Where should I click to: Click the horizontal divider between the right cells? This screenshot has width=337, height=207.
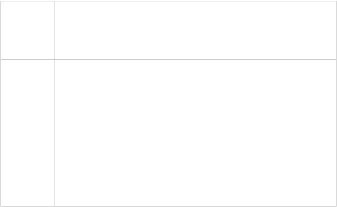point(195,59)
